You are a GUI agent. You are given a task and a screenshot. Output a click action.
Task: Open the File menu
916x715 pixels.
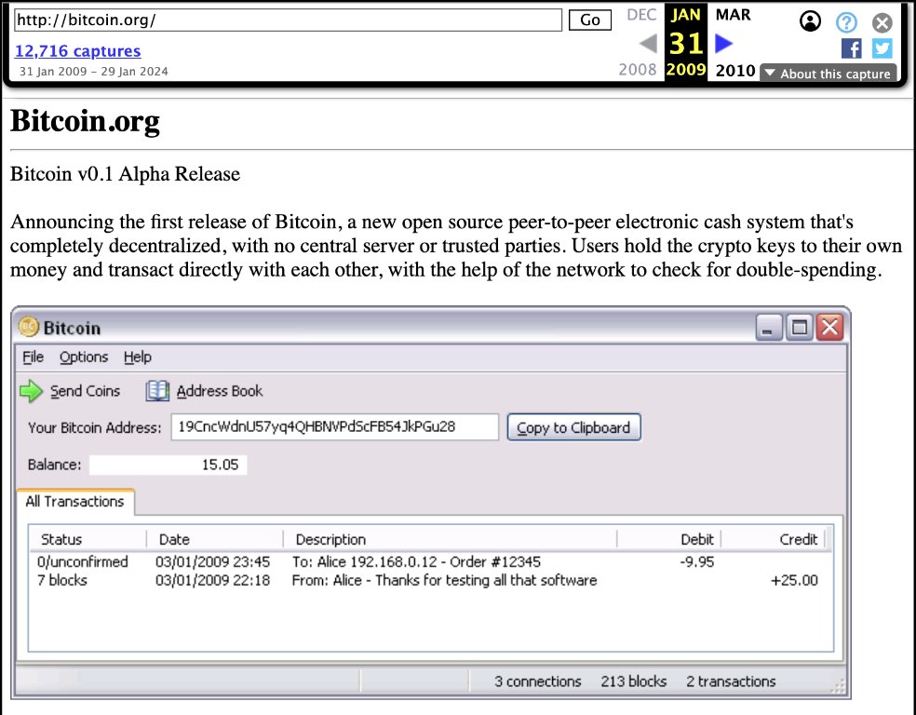(x=33, y=357)
